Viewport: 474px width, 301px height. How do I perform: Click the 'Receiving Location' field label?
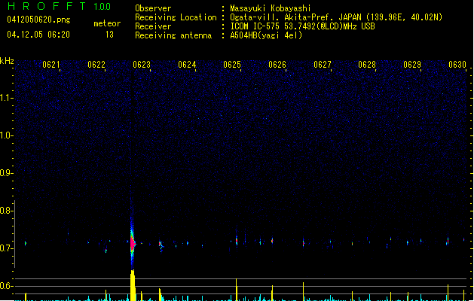pyautogui.click(x=176, y=17)
